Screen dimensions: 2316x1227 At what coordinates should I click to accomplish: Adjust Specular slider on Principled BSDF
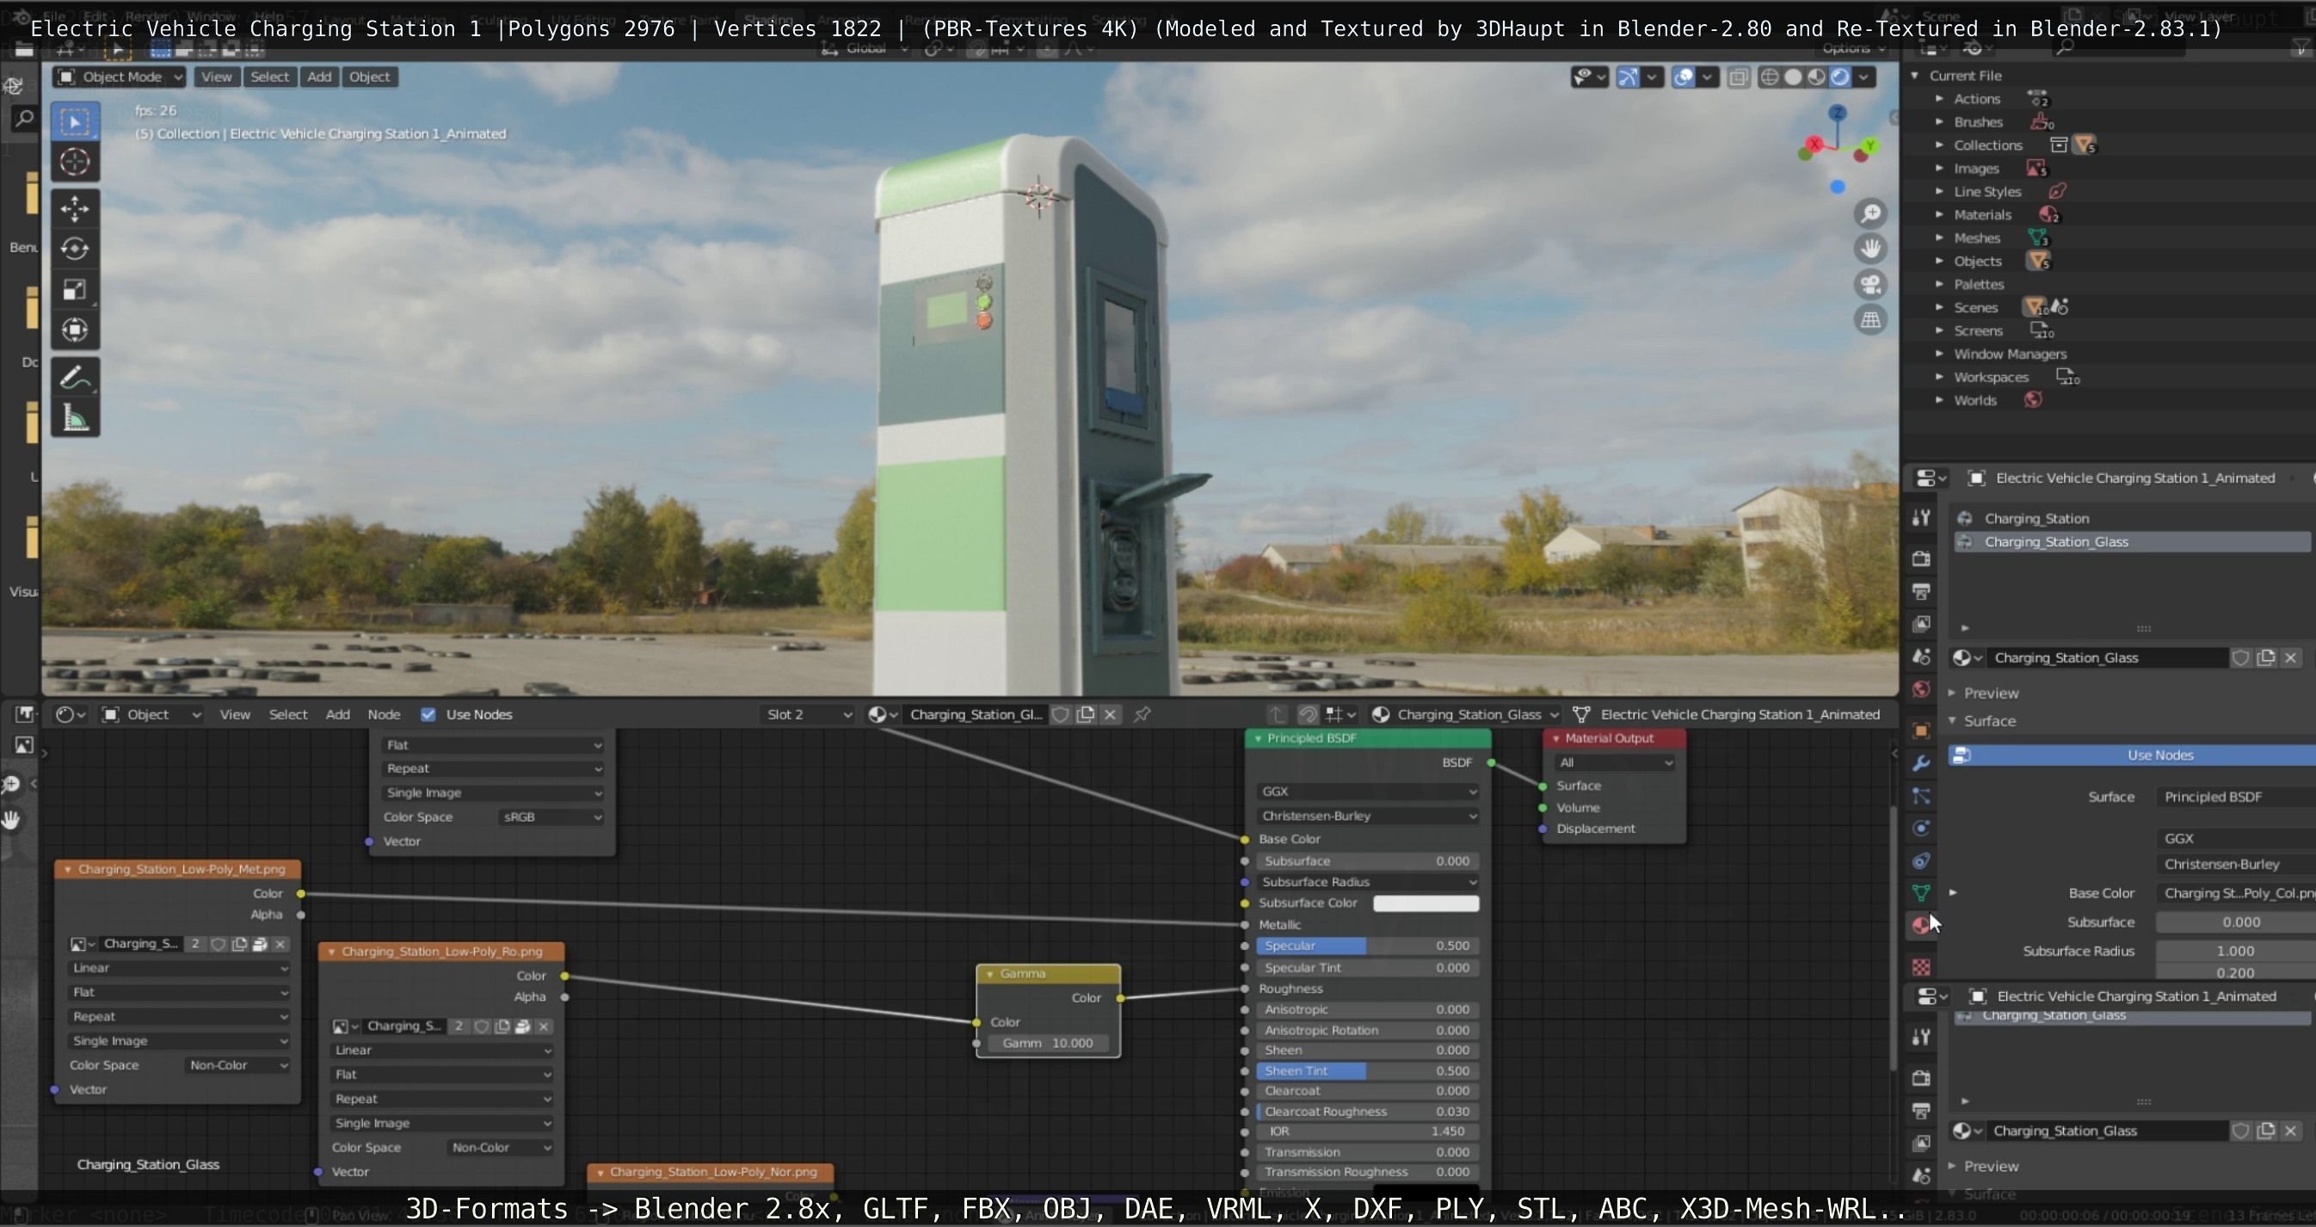[x=1367, y=946]
